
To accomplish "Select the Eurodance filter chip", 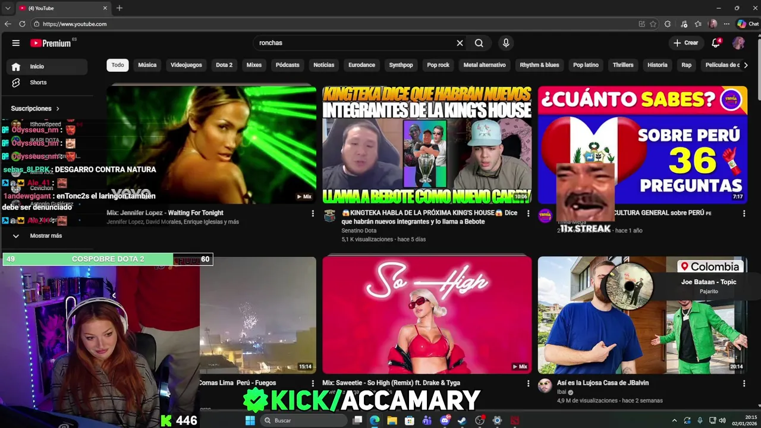I will click(361, 65).
